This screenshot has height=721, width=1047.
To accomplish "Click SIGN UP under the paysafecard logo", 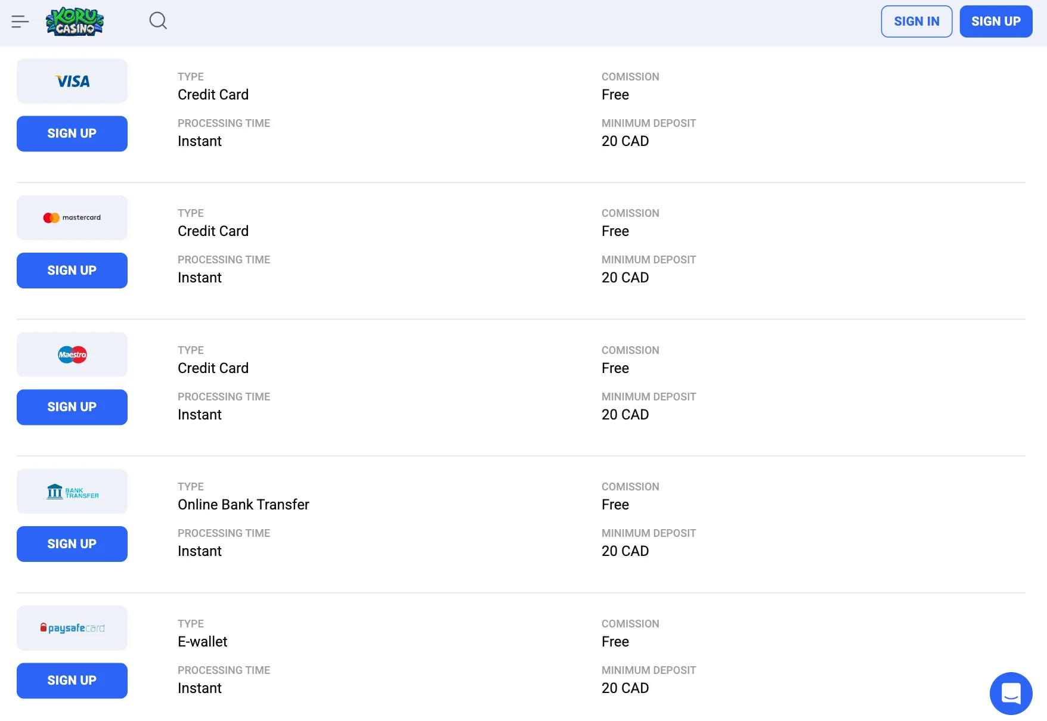I will (x=72, y=680).
